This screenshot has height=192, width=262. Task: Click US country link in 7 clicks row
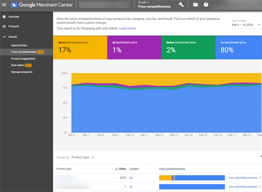point(131,187)
